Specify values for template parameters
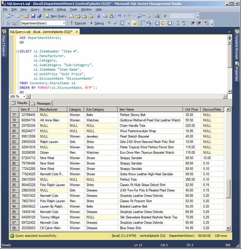The width and height of the screenshot is (241, 249). [207, 23]
